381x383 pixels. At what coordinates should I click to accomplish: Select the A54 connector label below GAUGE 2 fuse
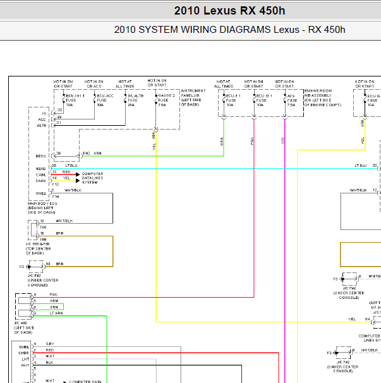click(x=154, y=136)
